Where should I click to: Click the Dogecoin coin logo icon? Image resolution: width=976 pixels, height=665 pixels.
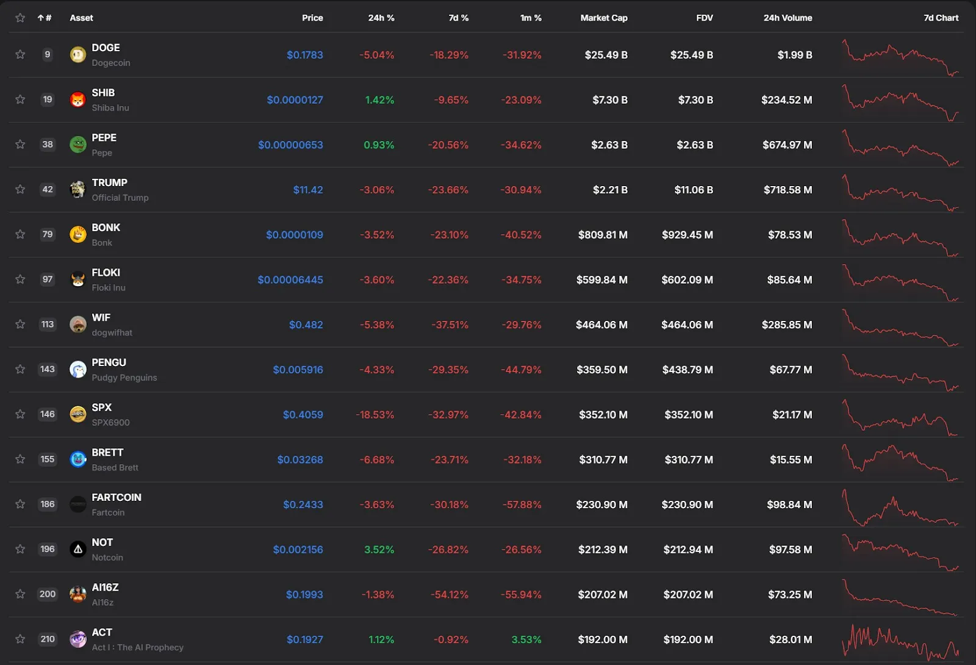click(x=78, y=55)
